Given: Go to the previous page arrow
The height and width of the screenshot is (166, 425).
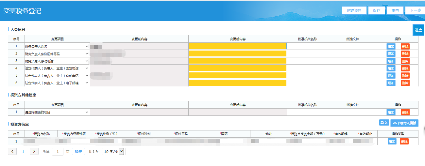Looking at the screenshot, I should tap(12, 151).
